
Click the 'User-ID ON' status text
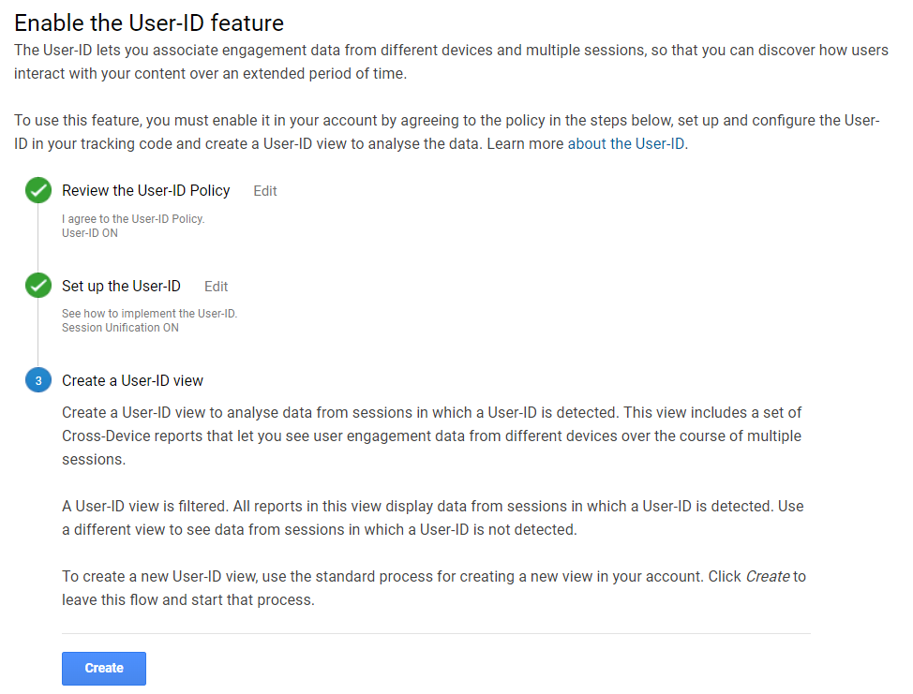(90, 233)
